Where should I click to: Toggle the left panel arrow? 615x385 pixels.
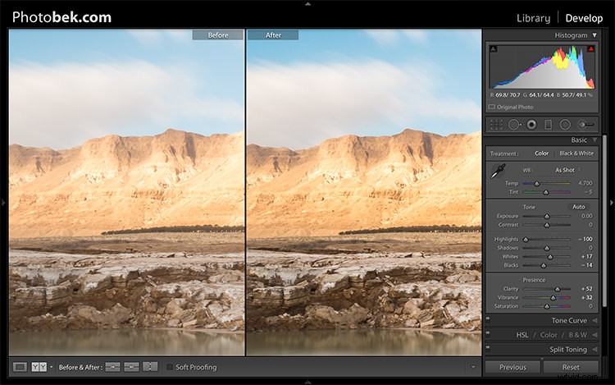[x=3, y=203]
